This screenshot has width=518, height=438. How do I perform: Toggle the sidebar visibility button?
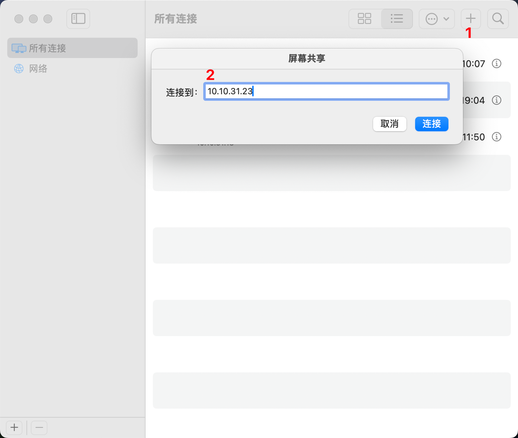[78, 18]
